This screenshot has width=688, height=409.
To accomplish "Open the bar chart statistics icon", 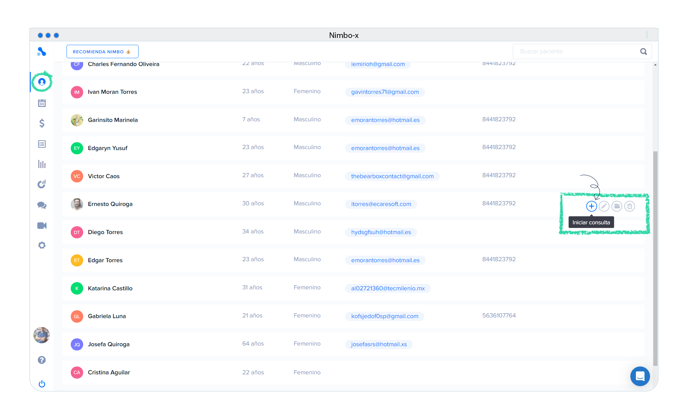I will pyautogui.click(x=42, y=164).
